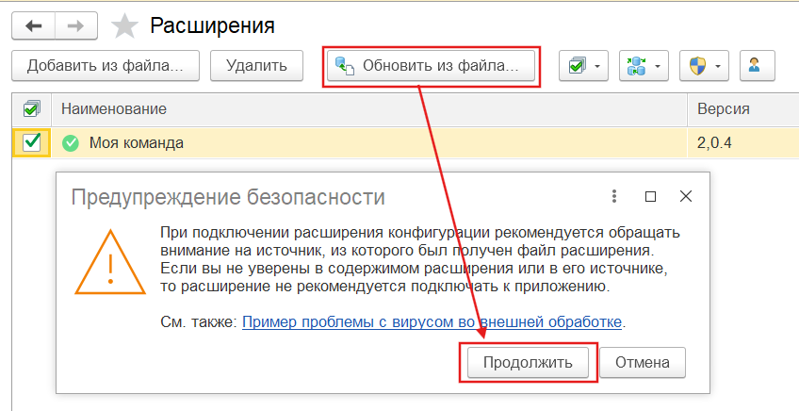This screenshot has height=411, width=799.
Task: Uncheck the Моя команда row checkbox
Action: [x=32, y=142]
